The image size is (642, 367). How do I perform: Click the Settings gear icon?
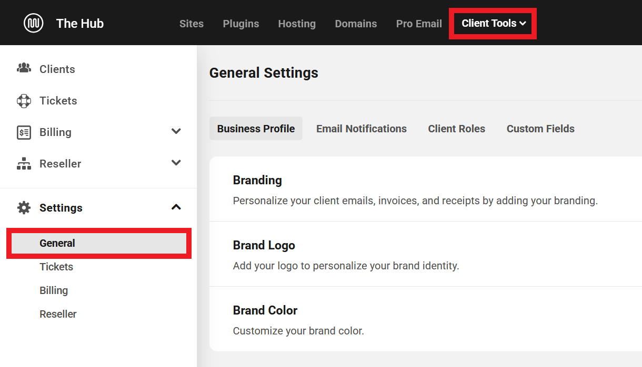tap(24, 207)
